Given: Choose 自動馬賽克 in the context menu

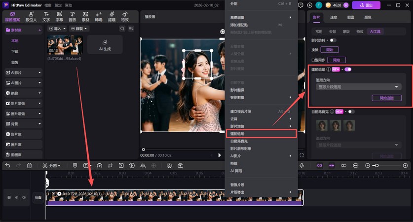Looking at the screenshot, I should (262, 141).
